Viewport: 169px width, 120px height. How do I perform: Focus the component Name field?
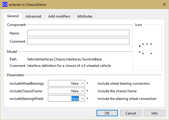[x=78, y=33]
